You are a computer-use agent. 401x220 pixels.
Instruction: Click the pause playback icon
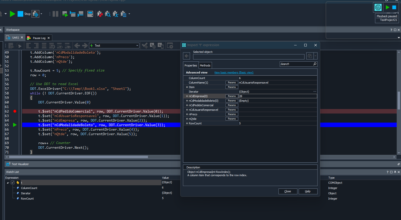[55, 14]
